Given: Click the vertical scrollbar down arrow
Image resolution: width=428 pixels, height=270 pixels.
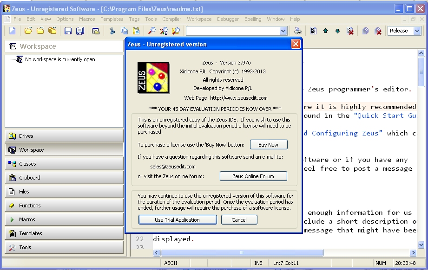Looking at the screenshot, I should (421, 244).
